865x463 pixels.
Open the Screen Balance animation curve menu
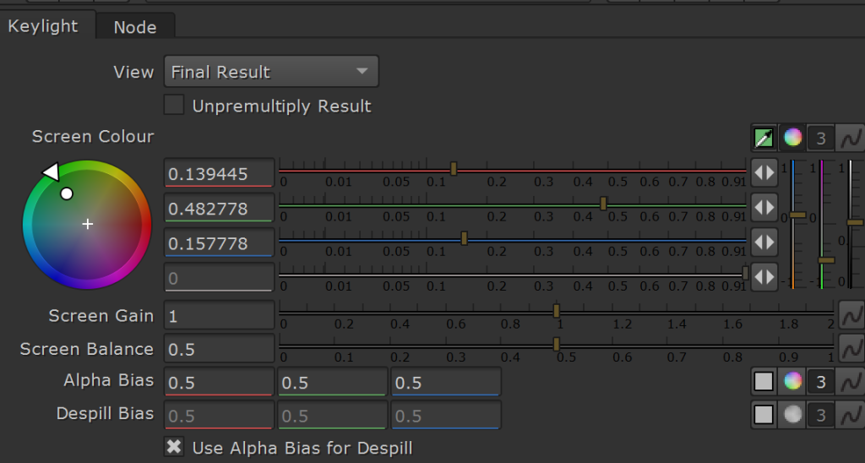[x=851, y=348]
